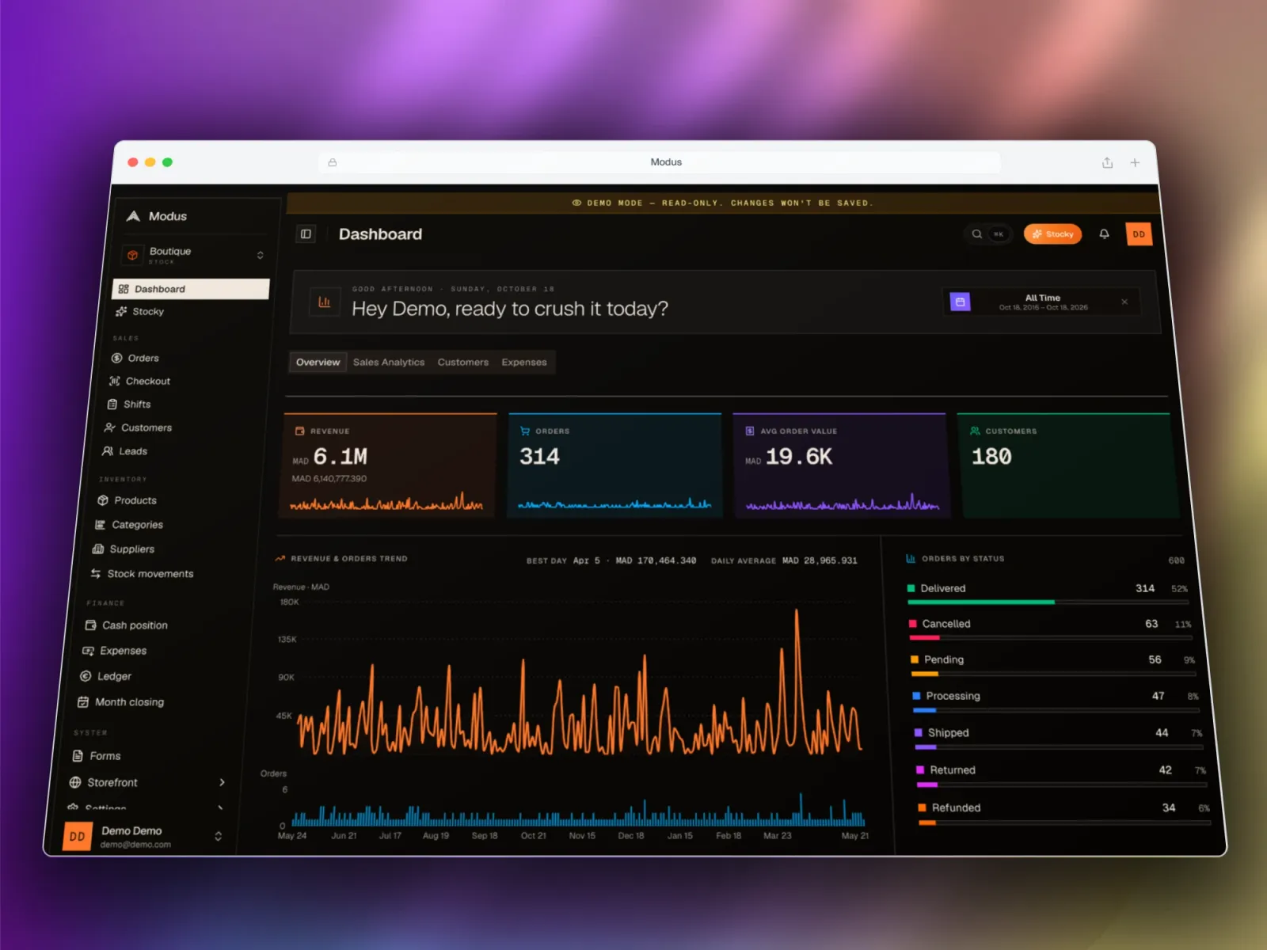Screen dimensions: 1267x950
Task: Switch to the Sales Analytics tab
Action: point(388,362)
